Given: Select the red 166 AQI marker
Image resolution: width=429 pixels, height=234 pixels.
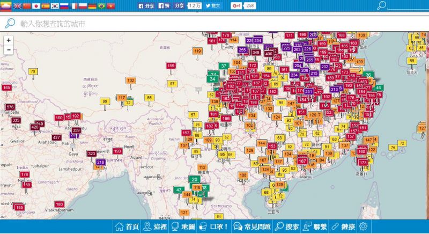Looking at the screenshot, I should 226,119.
